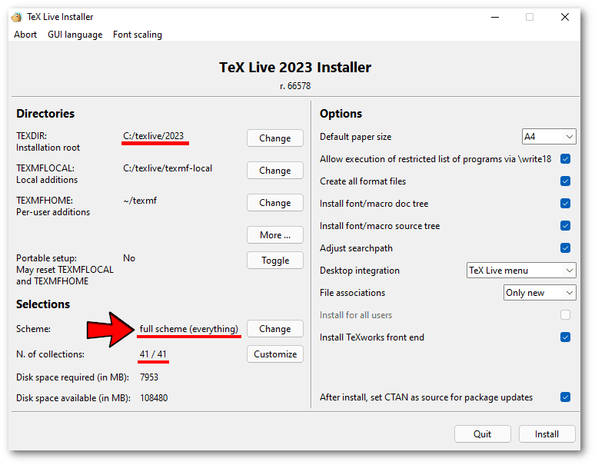Toggle Install TeXworks front end checkbox
This screenshot has height=465, width=595.
click(565, 337)
